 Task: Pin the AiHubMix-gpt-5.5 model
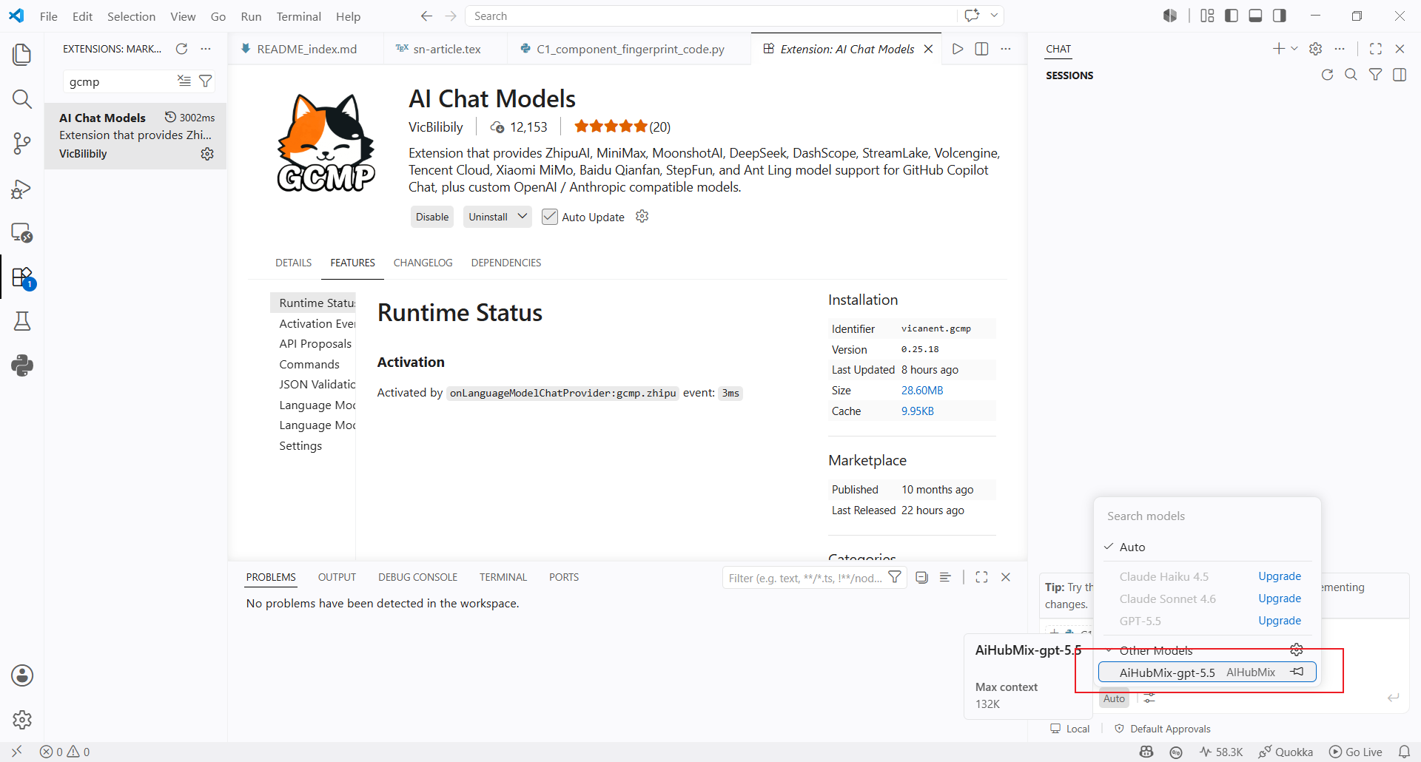coord(1297,672)
